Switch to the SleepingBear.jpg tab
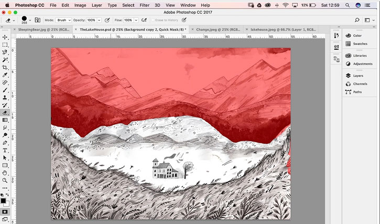Viewport: 380px width, 224px height. click(44, 29)
